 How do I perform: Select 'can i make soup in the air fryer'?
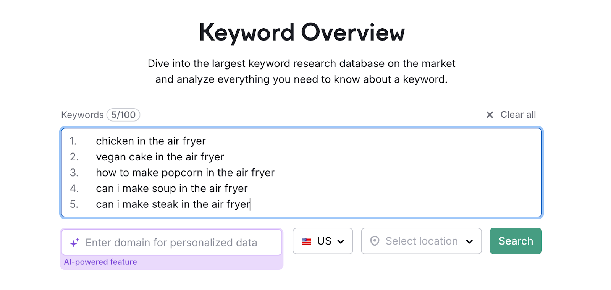171,188
